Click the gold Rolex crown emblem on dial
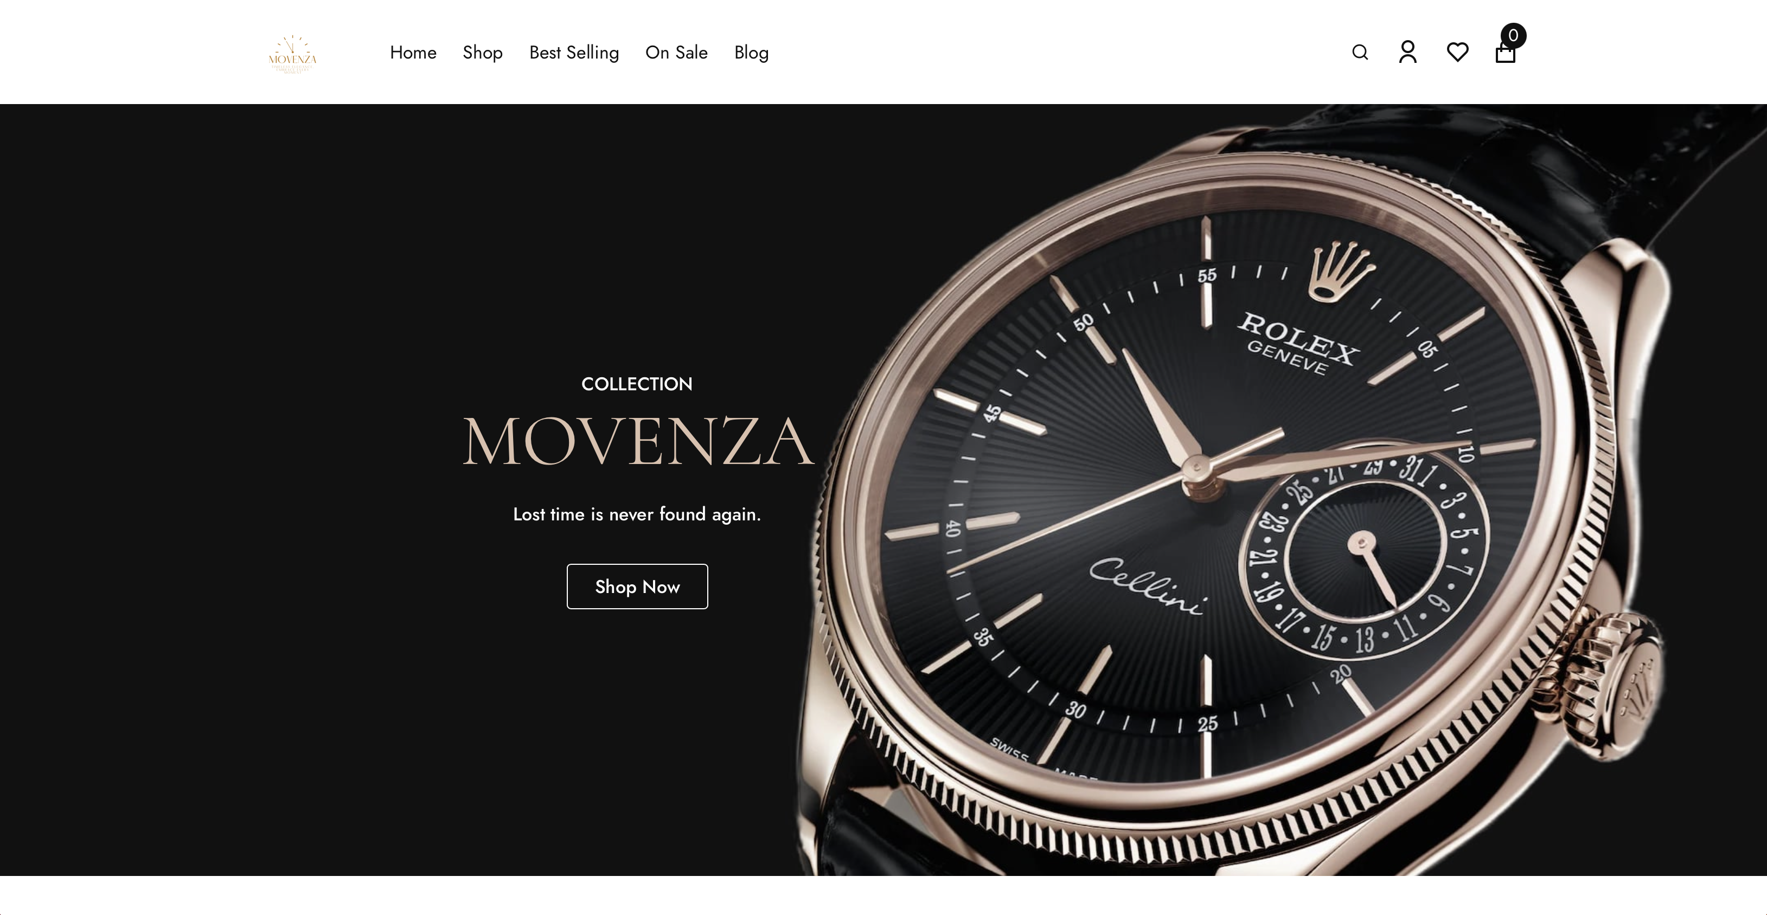This screenshot has height=915, width=1767. [x=1341, y=272]
